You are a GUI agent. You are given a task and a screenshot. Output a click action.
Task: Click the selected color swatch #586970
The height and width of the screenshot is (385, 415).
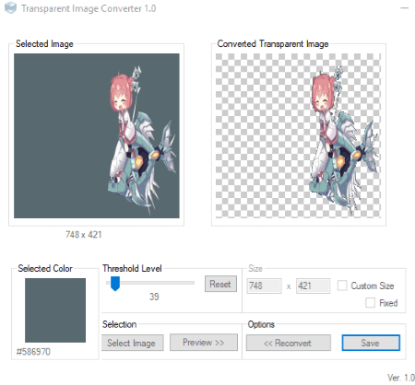coord(55,310)
